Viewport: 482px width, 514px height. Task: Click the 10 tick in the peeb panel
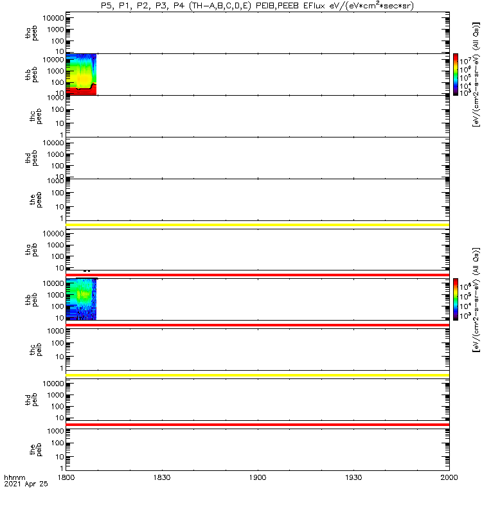click(60, 207)
